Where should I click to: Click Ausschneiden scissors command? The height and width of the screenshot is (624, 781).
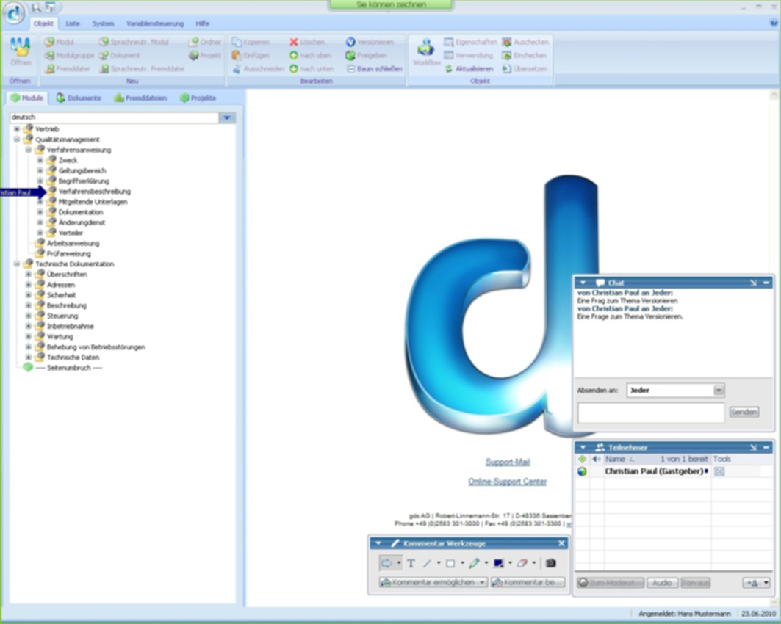point(257,69)
